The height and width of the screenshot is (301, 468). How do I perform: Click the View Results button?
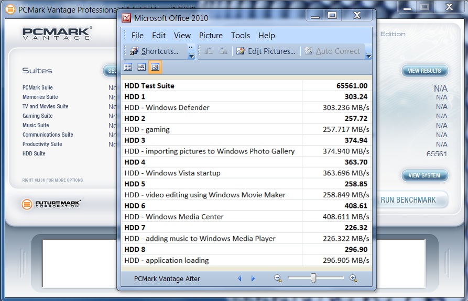click(x=425, y=71)
